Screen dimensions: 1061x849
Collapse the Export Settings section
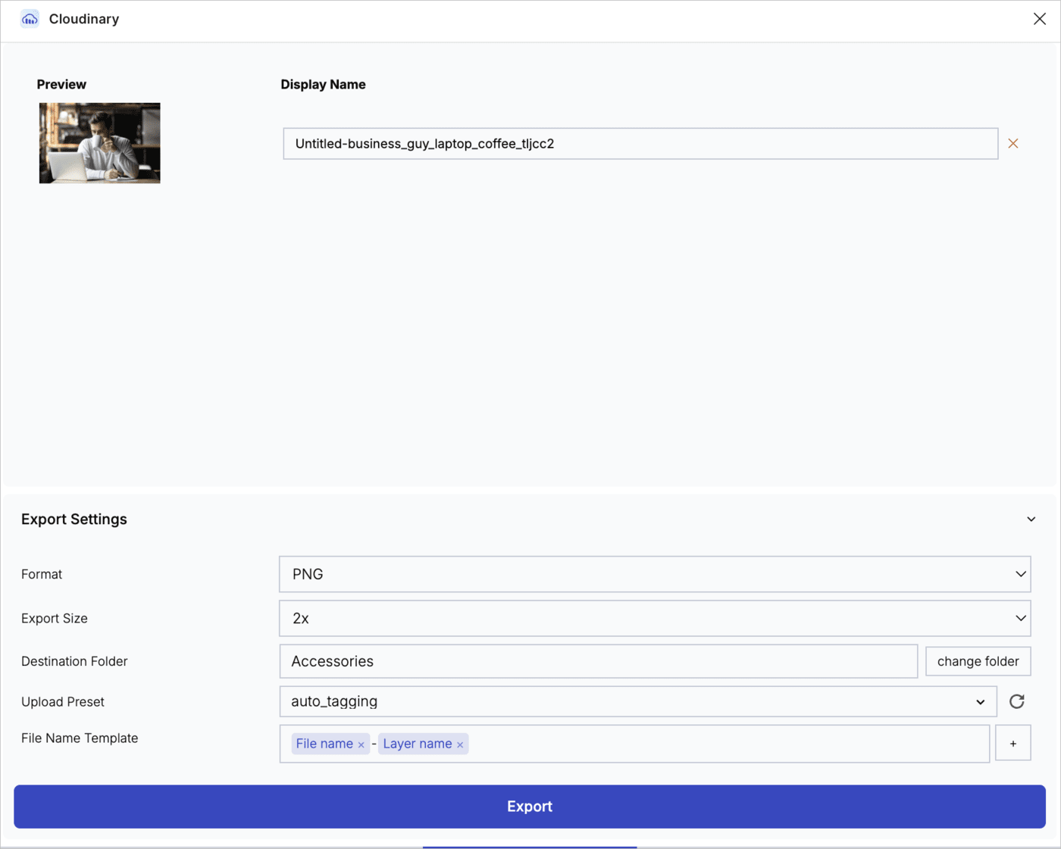coord(1031,519)
